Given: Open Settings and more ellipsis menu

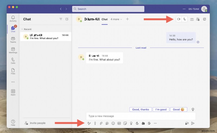Looking at the screenshot, I should [184, 9].
